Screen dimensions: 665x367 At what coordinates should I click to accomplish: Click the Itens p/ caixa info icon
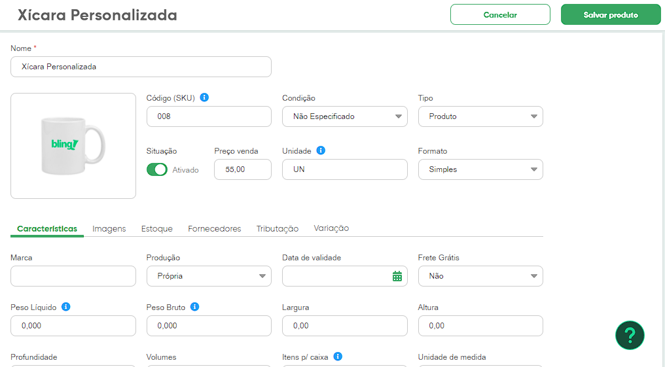[x=338, y=357]
